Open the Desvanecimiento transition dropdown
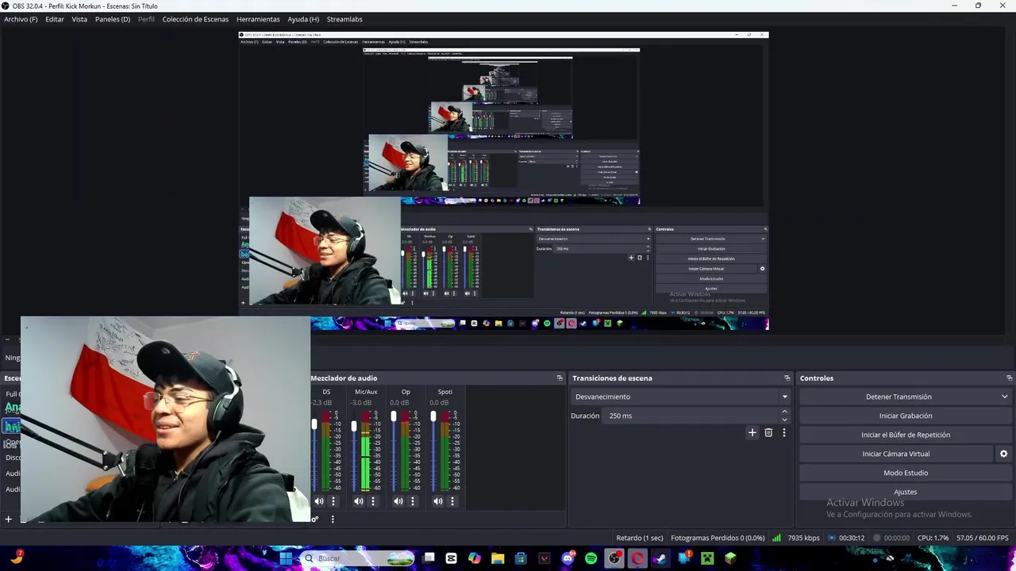This screenshot has width=1016, height=571. coord(681,397)
